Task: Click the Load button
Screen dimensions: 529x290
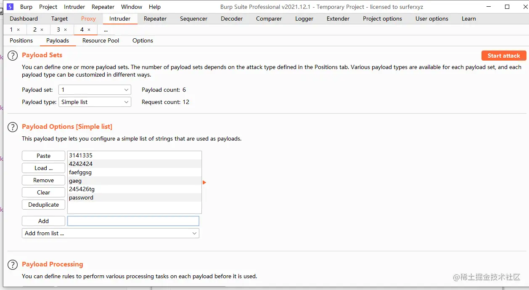Action: (x=43, y=168)
